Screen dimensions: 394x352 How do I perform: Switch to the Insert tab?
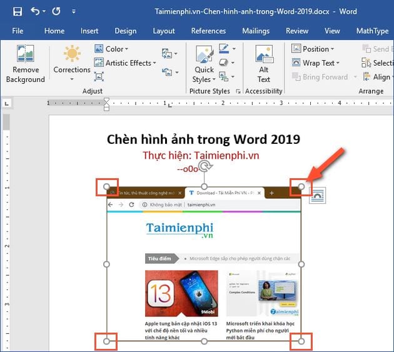point(89,31)
